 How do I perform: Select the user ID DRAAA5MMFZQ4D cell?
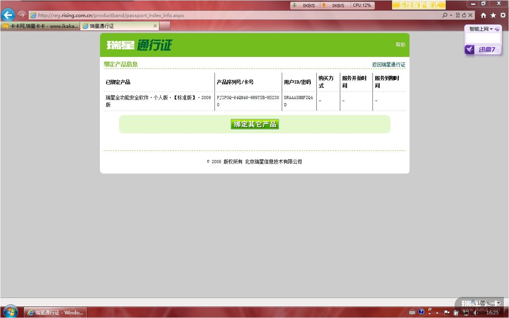[x=298, y=101]
